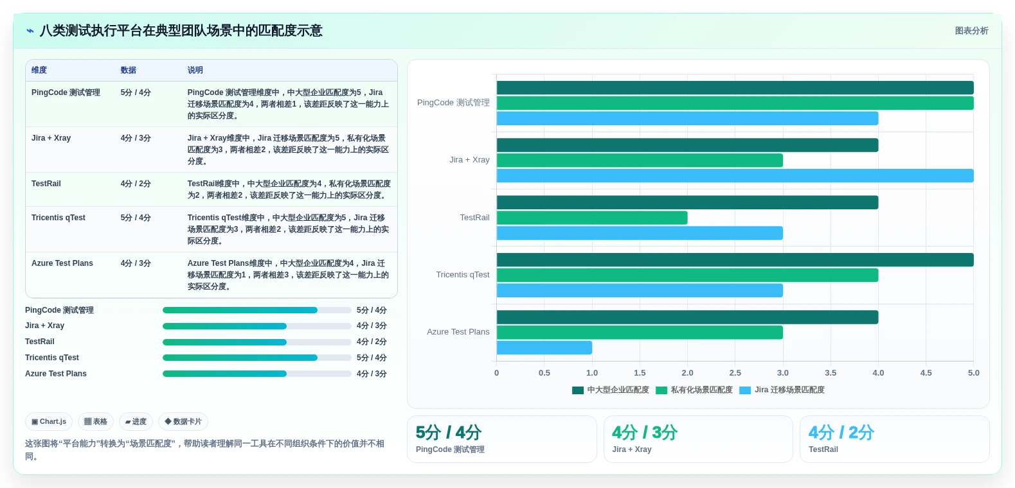Toggle Jira 迁移场景匹配度 legend swatch

745,390
